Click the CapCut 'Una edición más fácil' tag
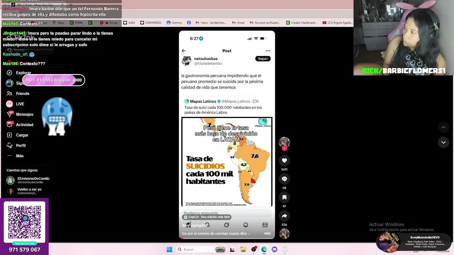Image resolution: width=454 pixels, height=255 pixels. [x=207, y=217]
